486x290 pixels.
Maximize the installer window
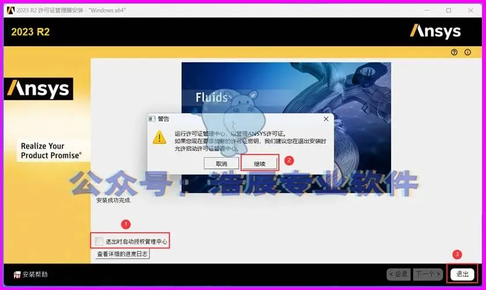click(448, 10)
